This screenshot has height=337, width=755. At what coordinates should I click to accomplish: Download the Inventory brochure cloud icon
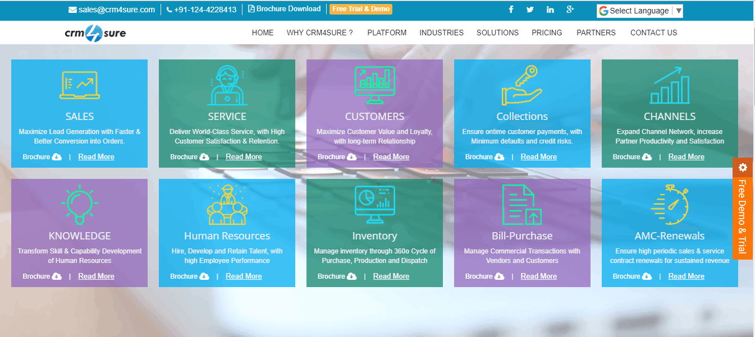coord(352,276)
